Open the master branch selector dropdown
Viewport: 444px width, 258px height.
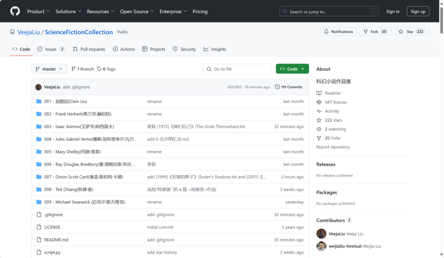pyautogui.click(x=49, y=69)
